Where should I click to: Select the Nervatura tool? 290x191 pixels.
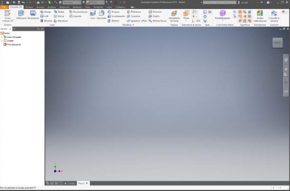(61, 21)
